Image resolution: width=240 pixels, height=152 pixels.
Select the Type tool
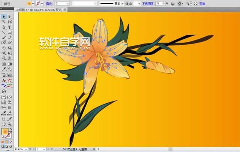pyautogui.click(x=10, y=27)
